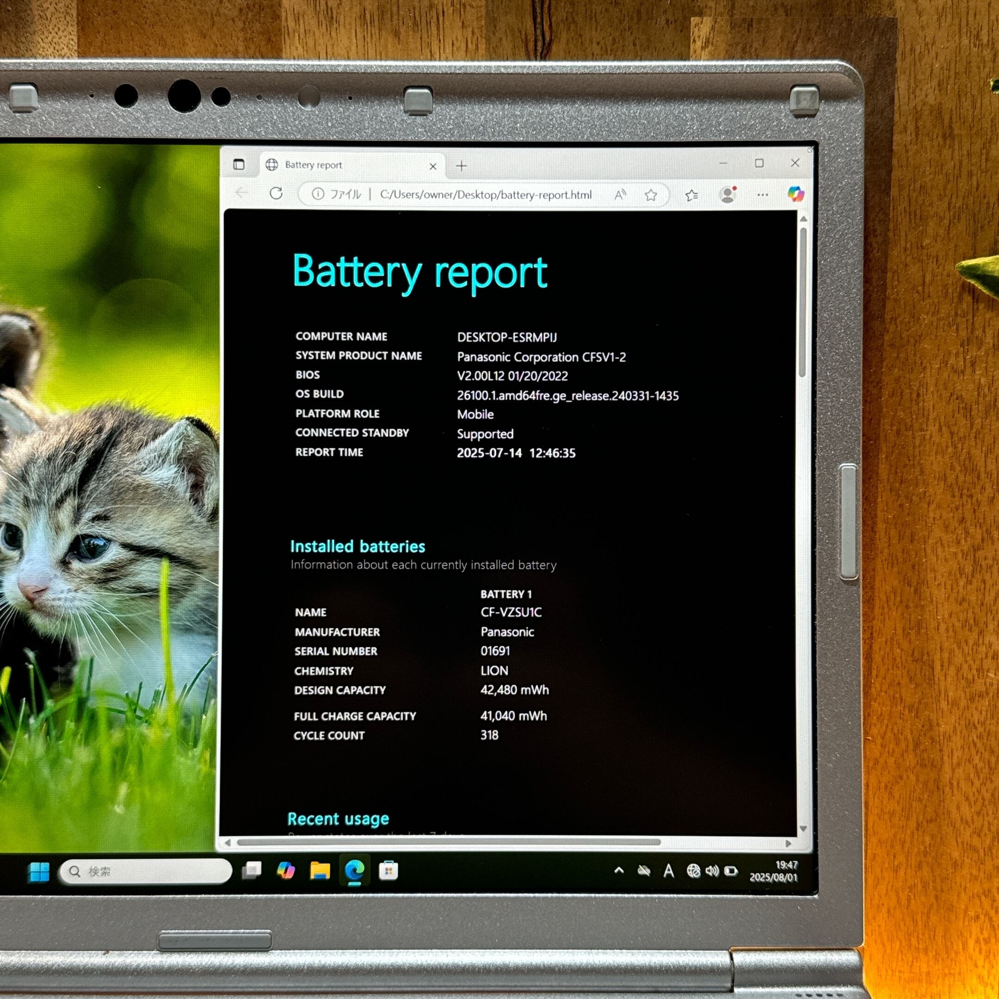Open Settings and more three-dot menu
This screenshot has width=999, height=999.
(762, 195)
